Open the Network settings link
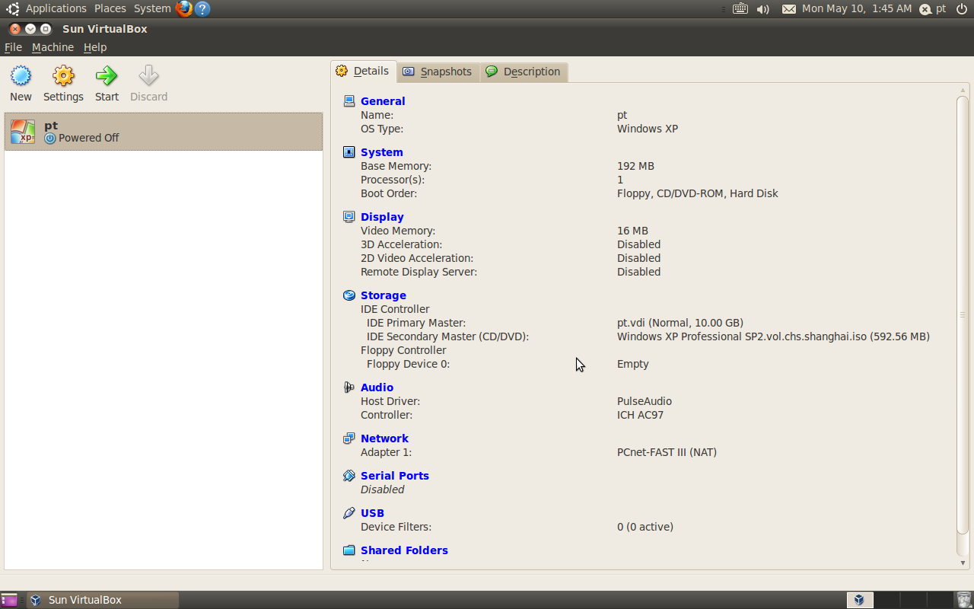Image resolution: width=974 pixels, height=609 pixels. point(384,438)
